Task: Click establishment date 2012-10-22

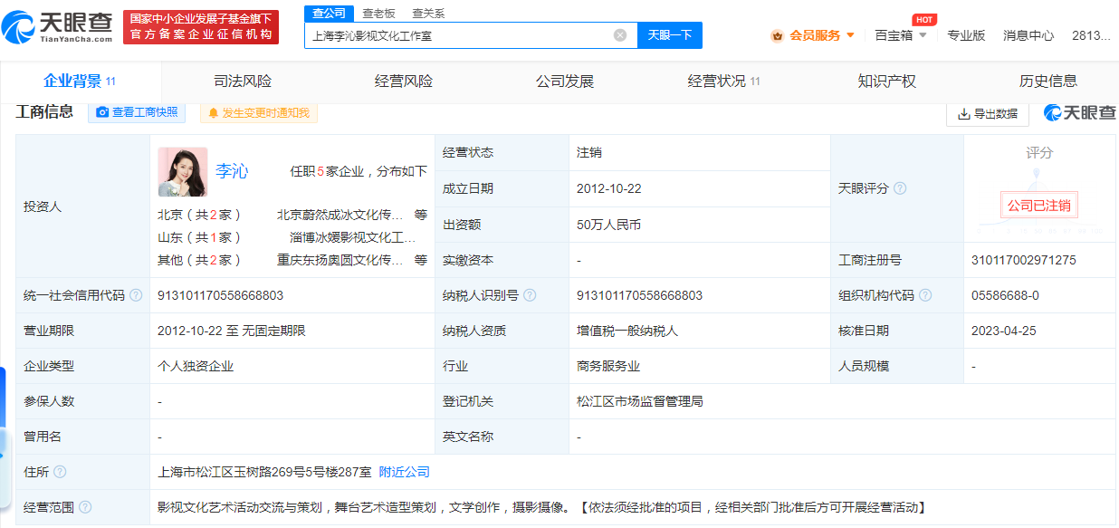Action: click(x=609, y=188)
